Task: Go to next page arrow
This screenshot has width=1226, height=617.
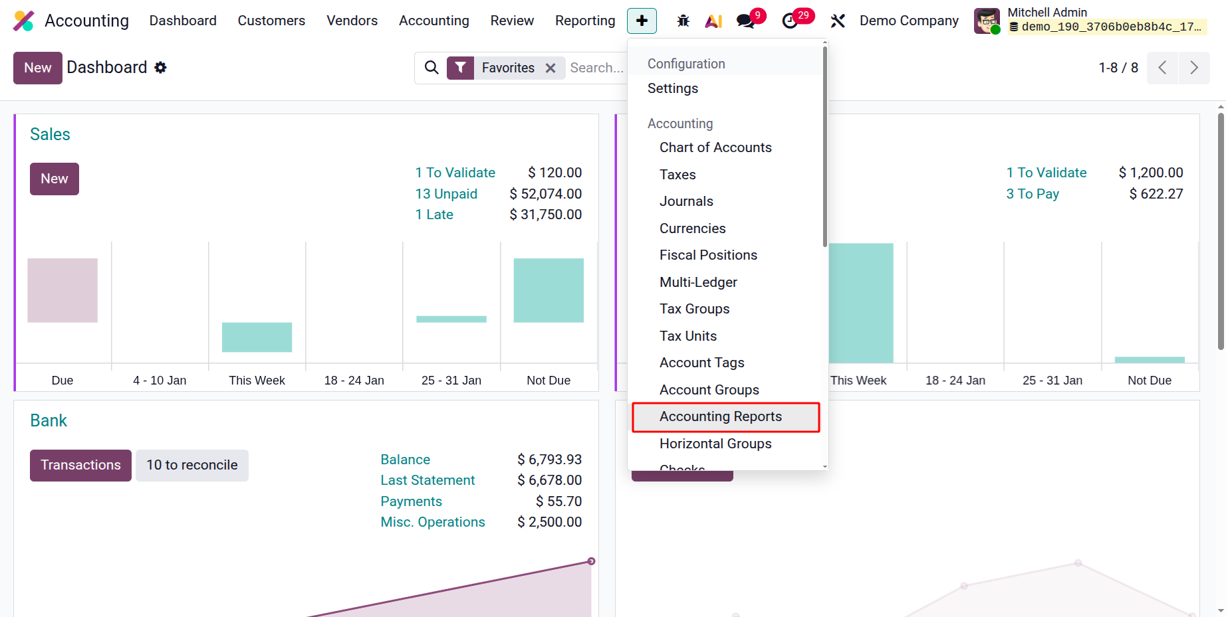Action: 1194,68
